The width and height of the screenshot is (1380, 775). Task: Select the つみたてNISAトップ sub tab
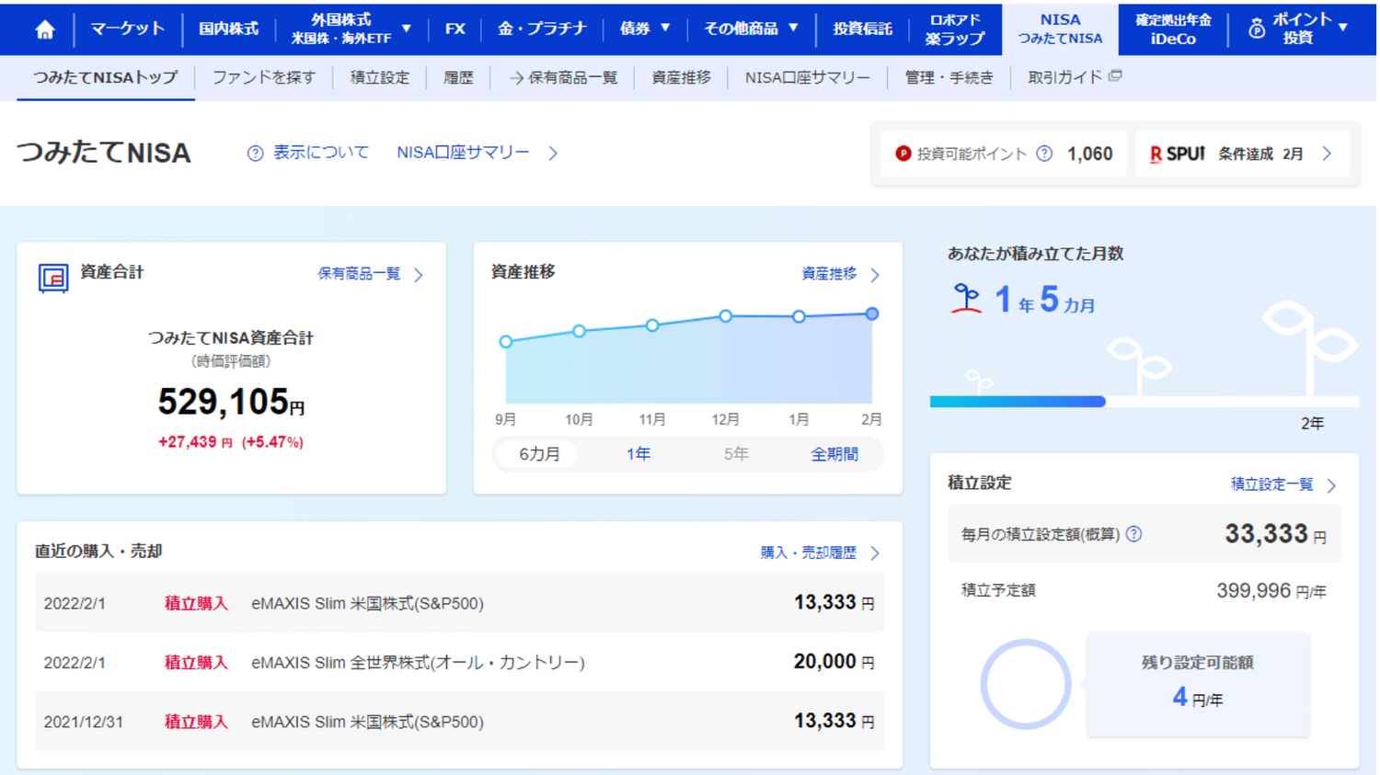(x=106, y=78)
